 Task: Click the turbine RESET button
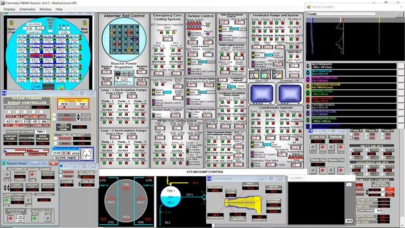[65, 104]
